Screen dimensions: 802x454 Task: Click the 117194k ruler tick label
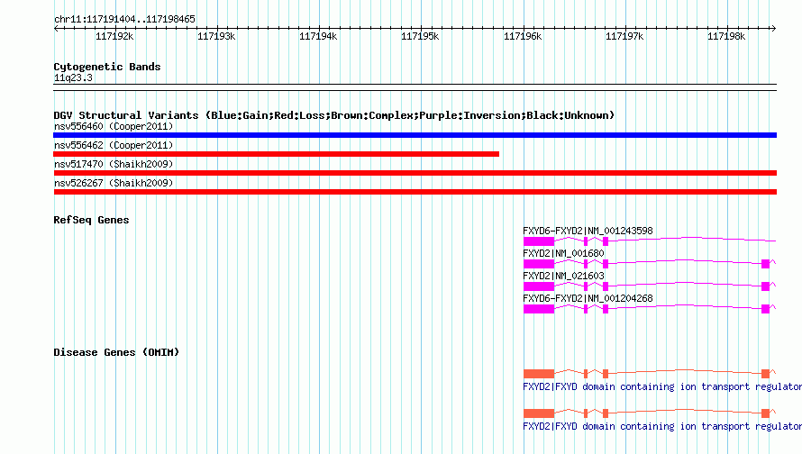tap(317, 36)
